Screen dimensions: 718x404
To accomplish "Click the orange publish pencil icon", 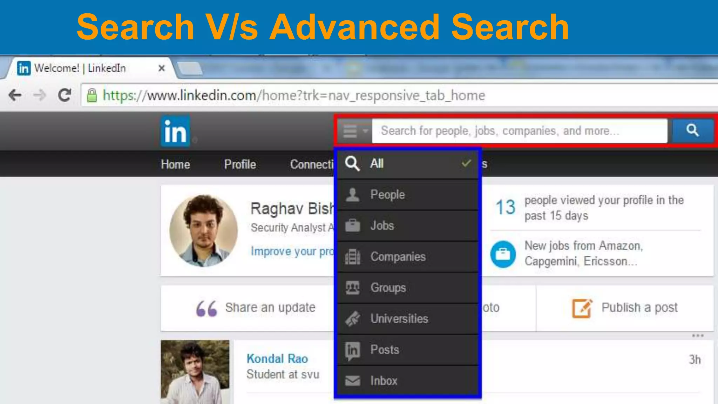I will coord(582,308).
